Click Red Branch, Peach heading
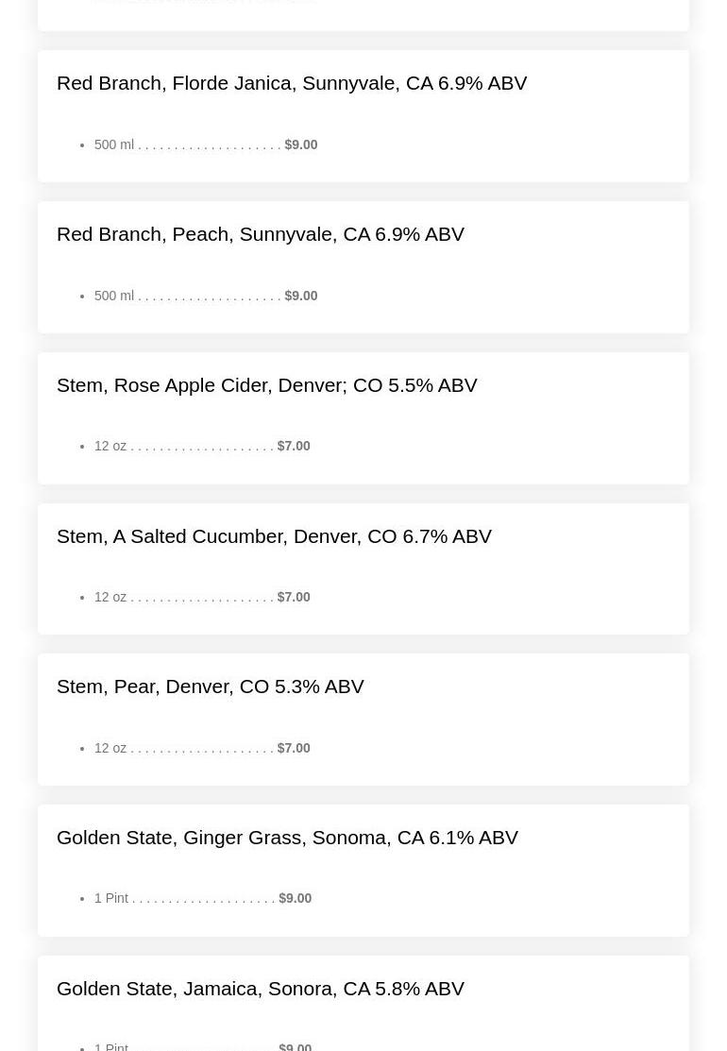This screenshot has width=727, height=1051. pyautogui.click(x=261, y=234)
